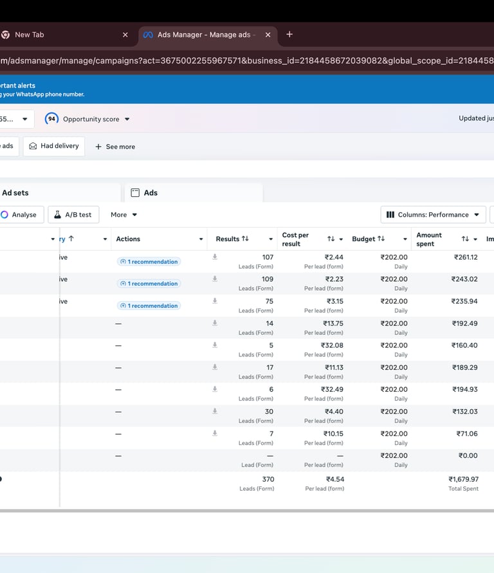Click download icon beside 107 results
This screenshot has height=573, width=494.
point(215,257)
